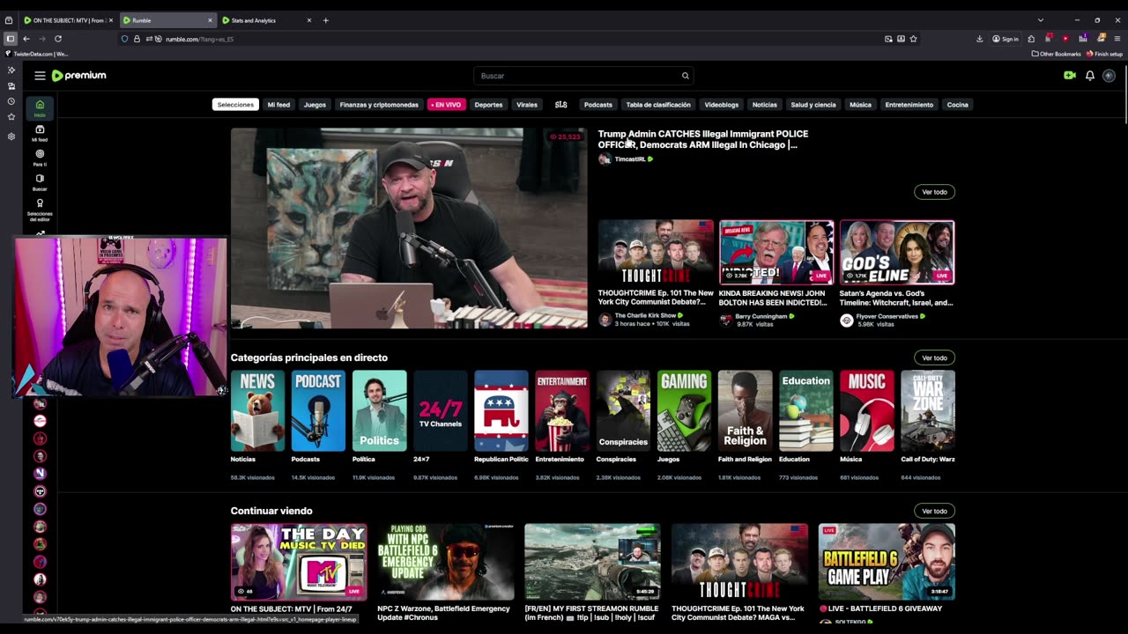1128x634 pixels.
Task: Select the Cocina category chip
Action: 957,105
